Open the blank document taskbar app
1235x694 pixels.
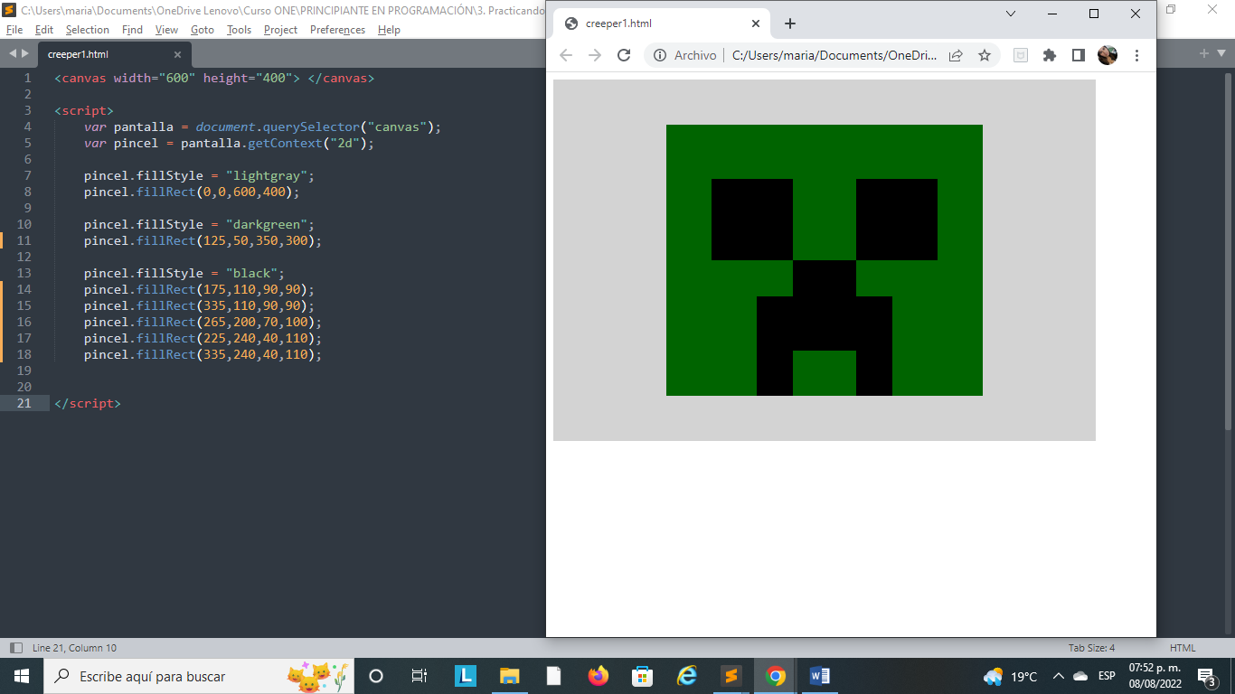553,676
